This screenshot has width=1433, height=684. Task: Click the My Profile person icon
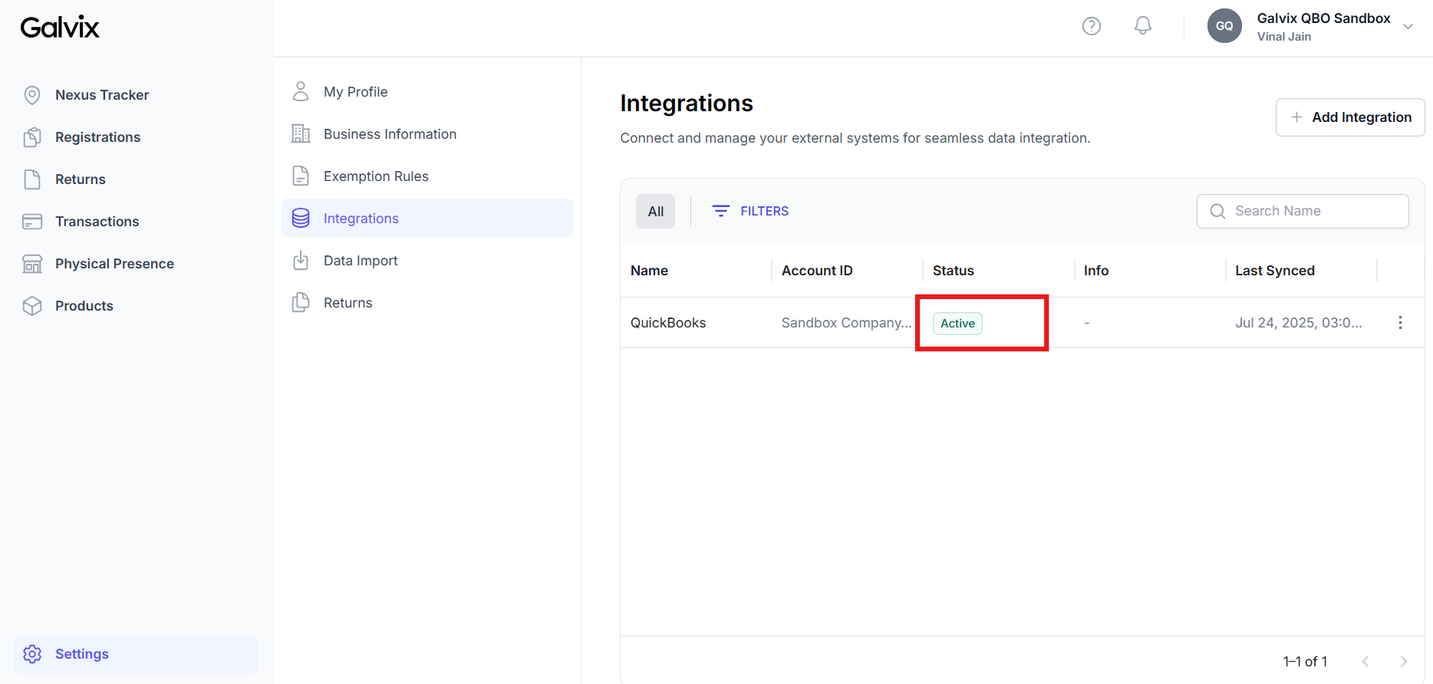[301, 92]
